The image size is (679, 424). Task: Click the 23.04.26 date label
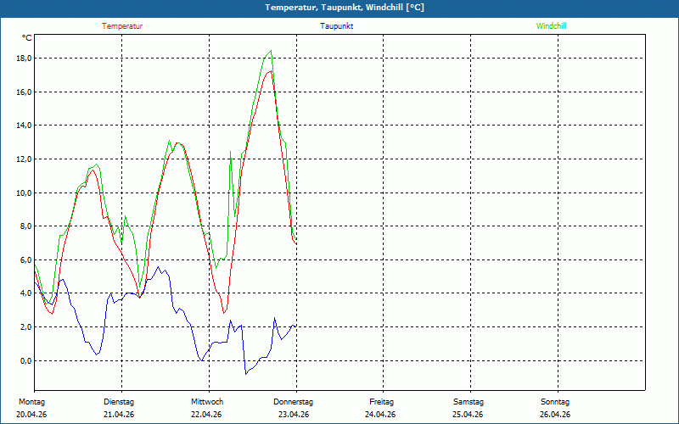pos(294,415)
